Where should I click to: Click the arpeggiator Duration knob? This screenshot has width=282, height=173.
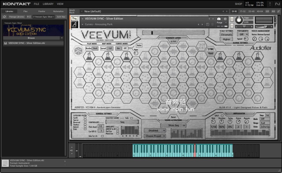(x=221, y=122)
